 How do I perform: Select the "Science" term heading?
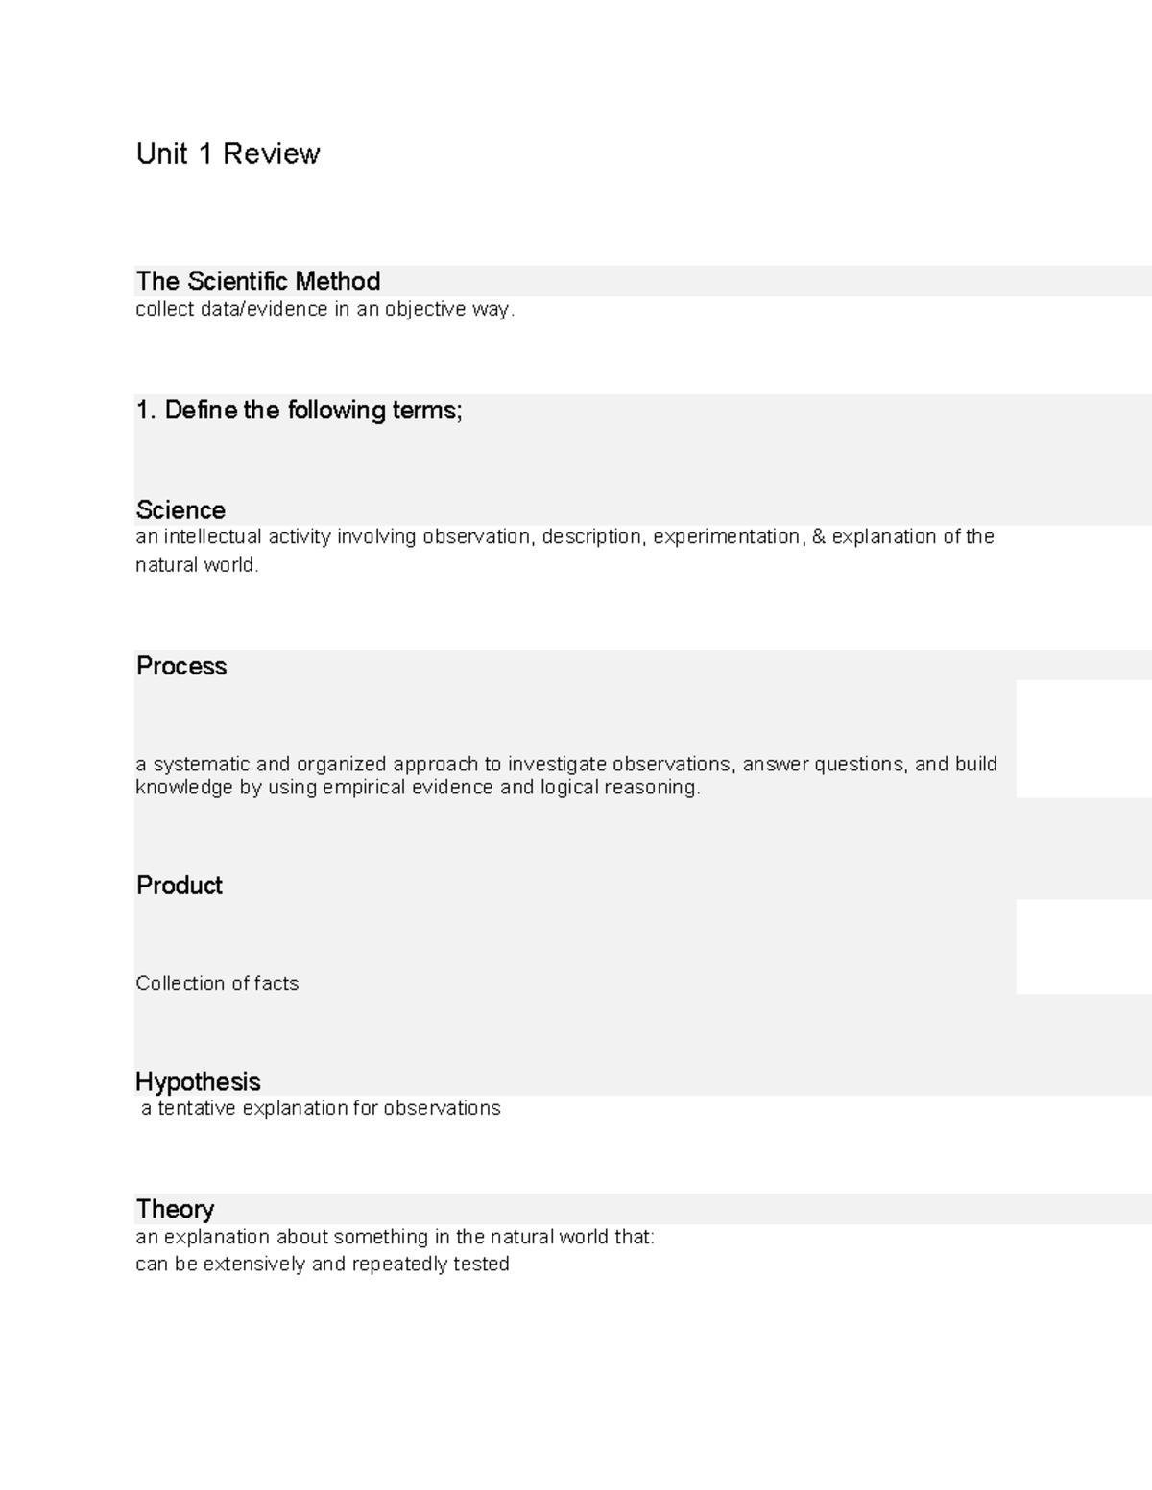point(180,509)
